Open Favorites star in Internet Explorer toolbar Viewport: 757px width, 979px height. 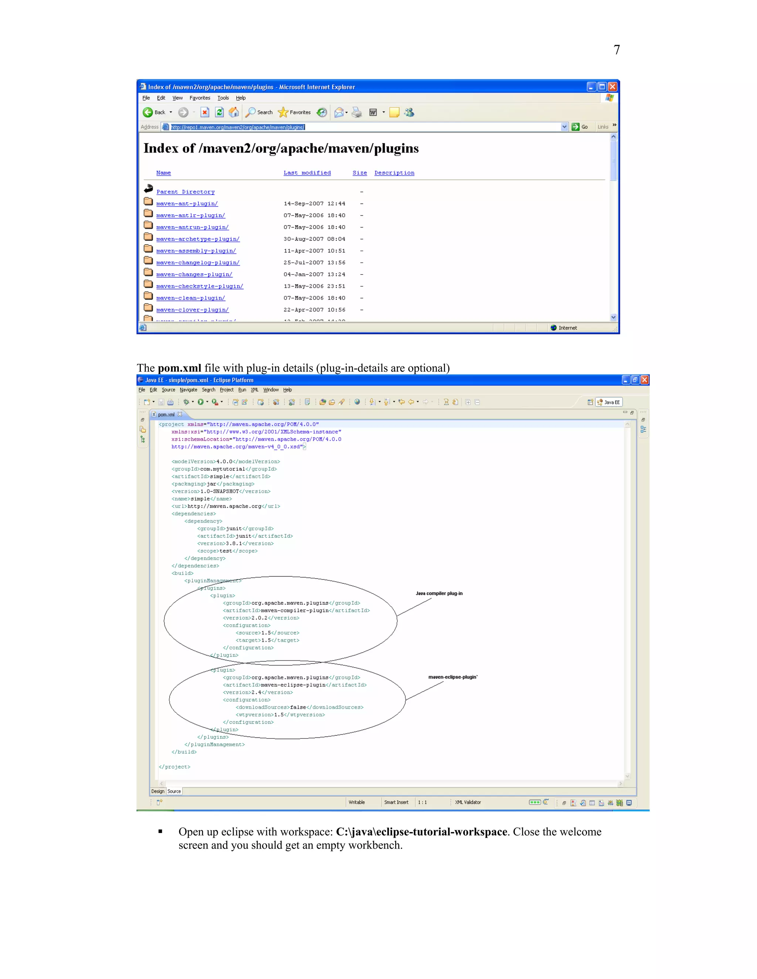pyautogui.click(x=294, y=112)
